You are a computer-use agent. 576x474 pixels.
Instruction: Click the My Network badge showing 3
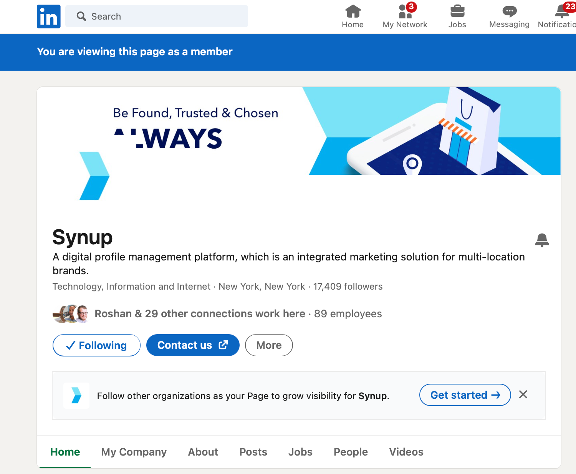point(411,7)
